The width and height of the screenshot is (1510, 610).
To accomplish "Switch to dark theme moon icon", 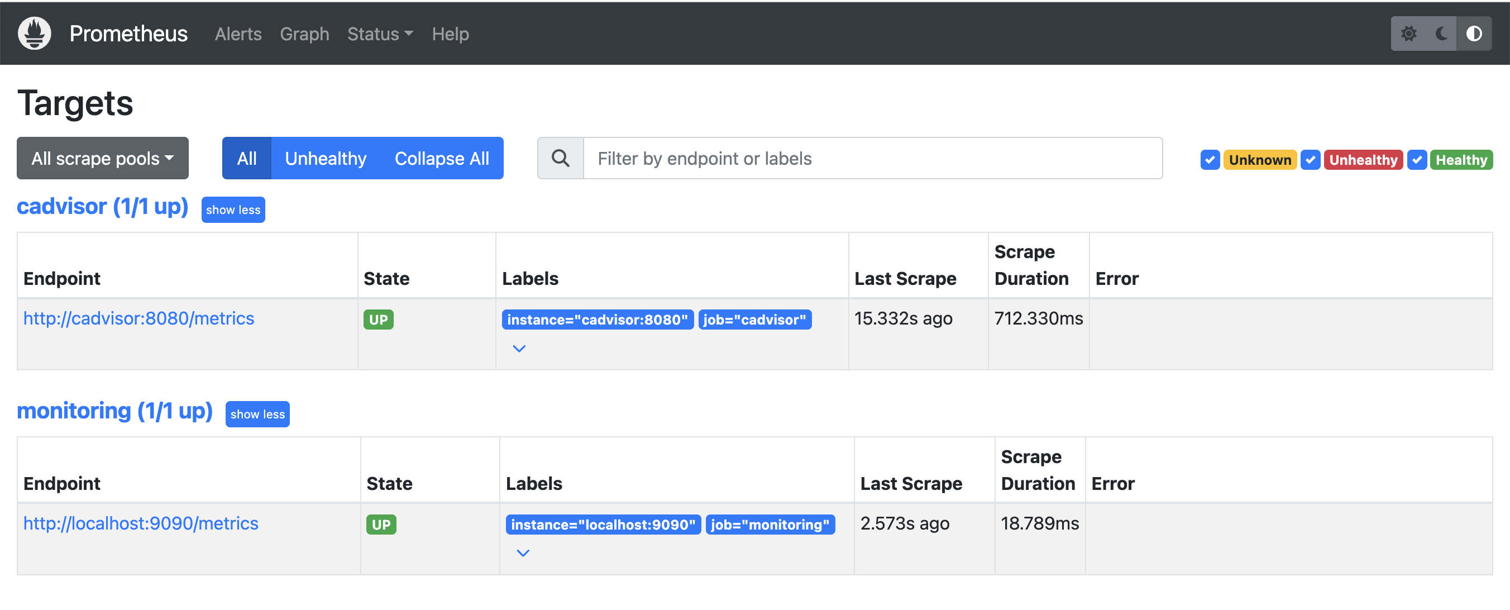I will coord(1441,34).
